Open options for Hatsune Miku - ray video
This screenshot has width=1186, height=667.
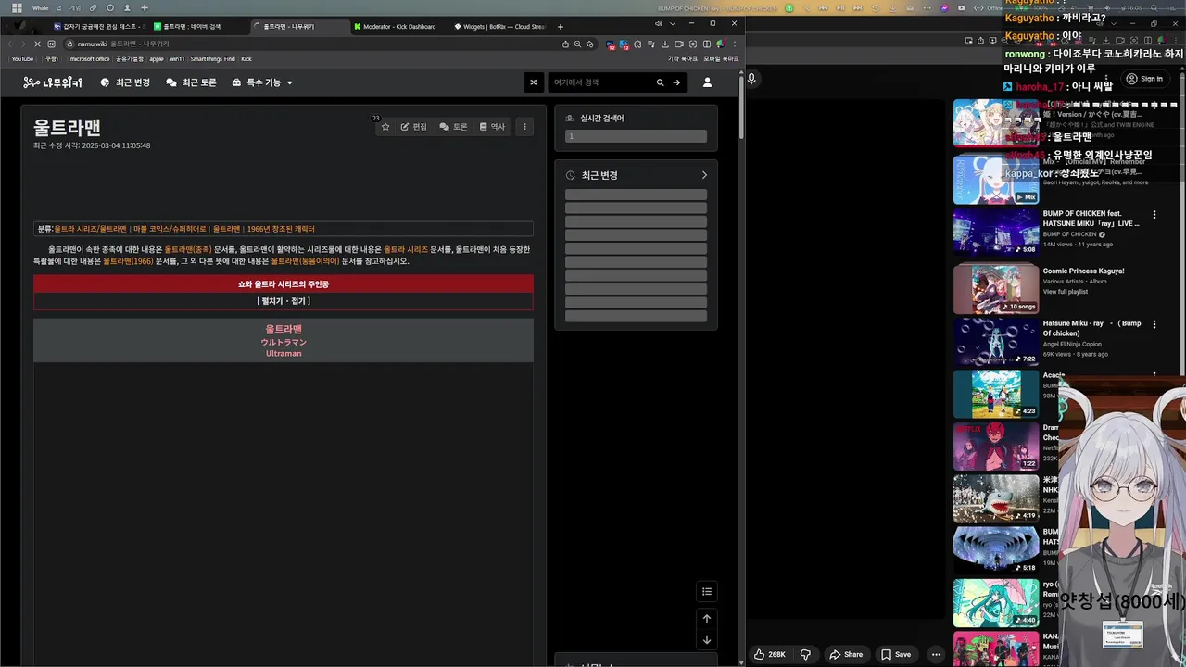(1154, 324)
